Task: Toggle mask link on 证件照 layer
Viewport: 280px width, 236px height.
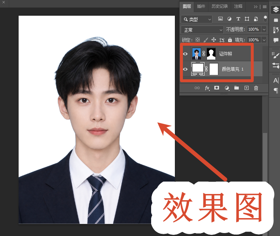Action: pos(204,54)
